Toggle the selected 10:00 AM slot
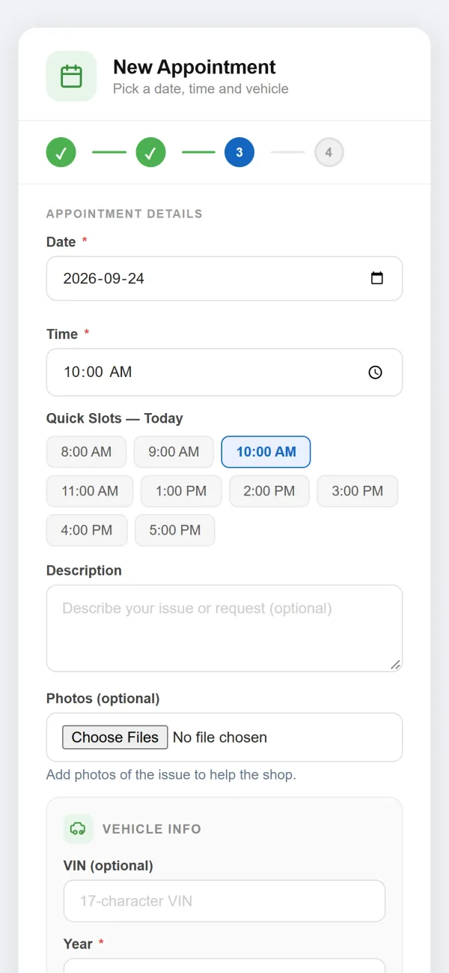 [266, 452]
